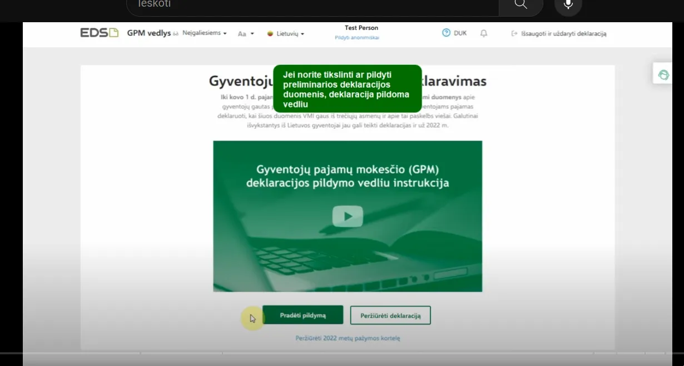Open notifications via the bell icon

(483, 33)
